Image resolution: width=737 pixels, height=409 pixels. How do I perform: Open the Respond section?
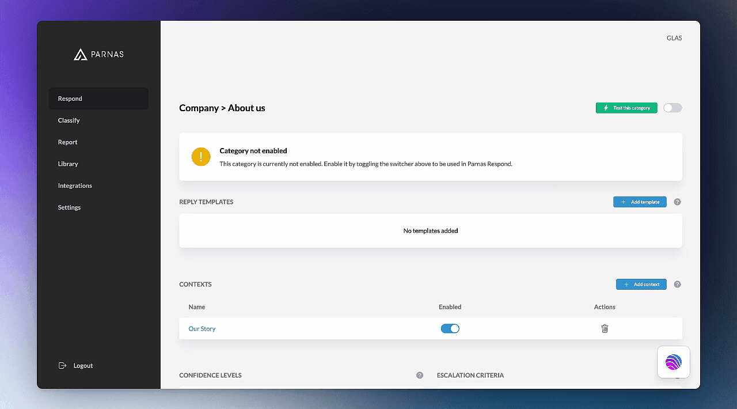pyautogui.click(x=70, y=99)
